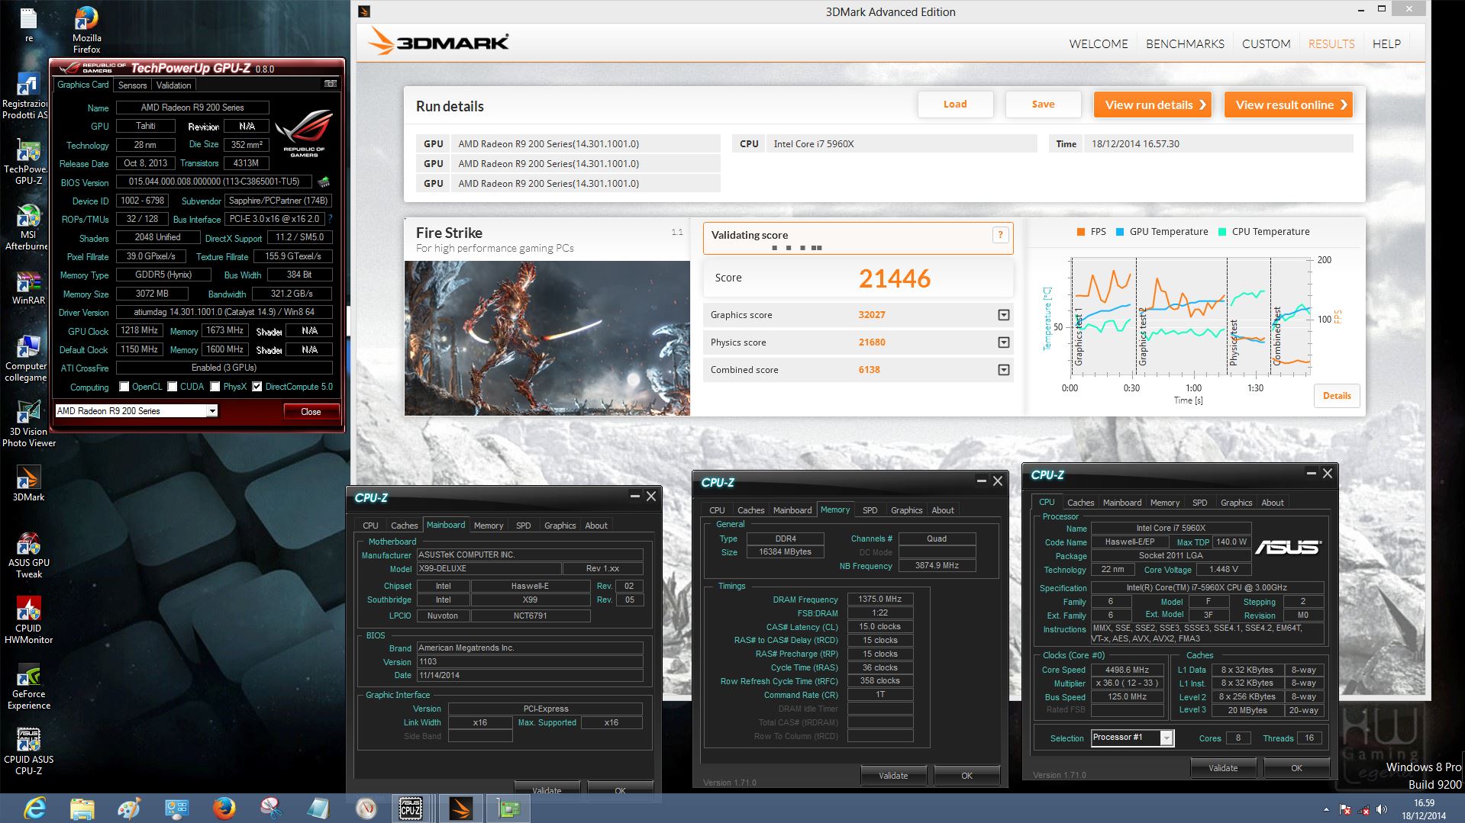This screenshot has height=823, width=1465.
Task: Open Internet Explorer from taskbar
Action: pyautogui.click(x=34, y=808)
